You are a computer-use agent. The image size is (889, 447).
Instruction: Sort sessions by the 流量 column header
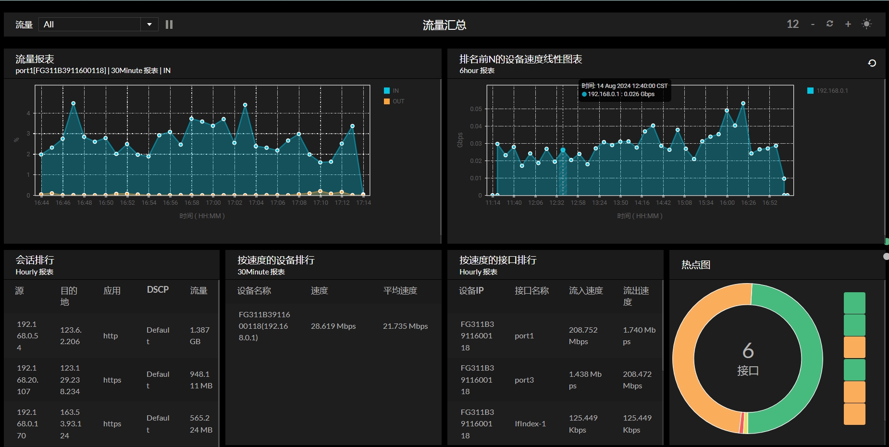tap(198, 291)
